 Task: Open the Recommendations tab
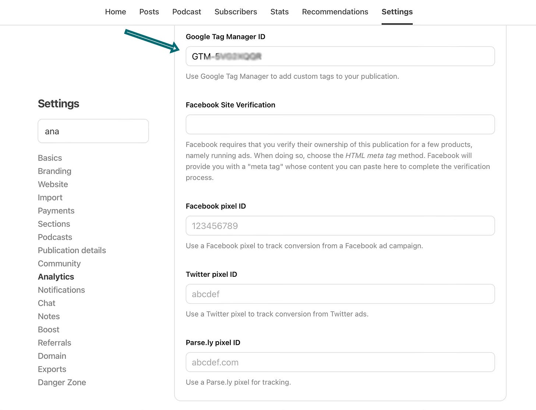[x=335, y=12]
